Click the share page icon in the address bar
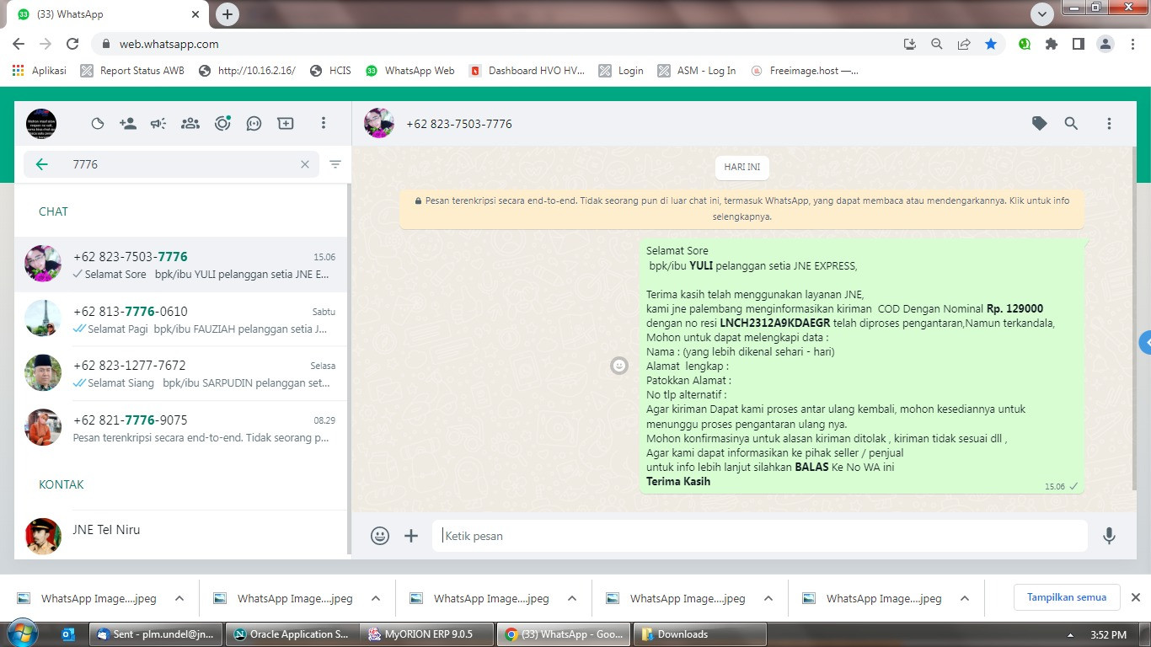Viewport: 1151px width, 647px height. (x=964, y=44)
